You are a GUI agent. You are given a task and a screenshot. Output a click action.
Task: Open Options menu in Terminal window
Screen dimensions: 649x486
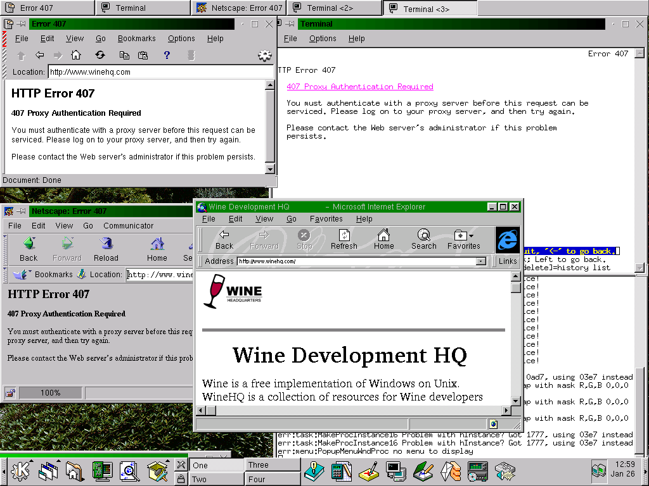pyautogui.click(x=323, y=39)
